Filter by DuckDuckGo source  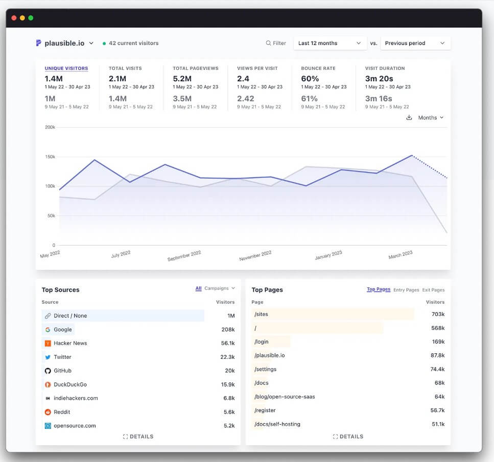pos(70,384)
